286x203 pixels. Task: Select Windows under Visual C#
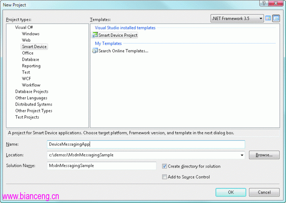point(31,34)
